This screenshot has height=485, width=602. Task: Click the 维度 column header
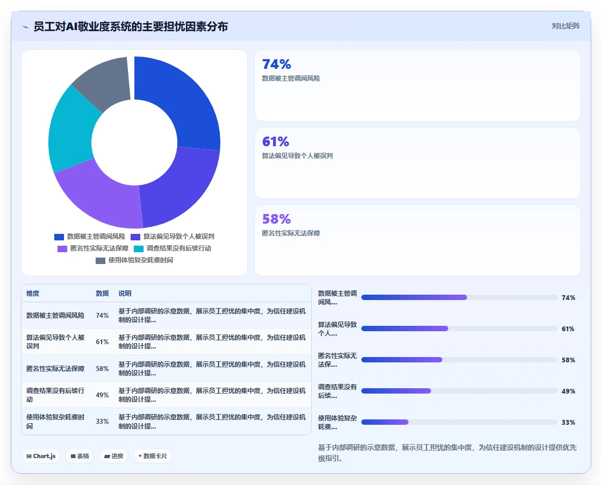[33, 294]
